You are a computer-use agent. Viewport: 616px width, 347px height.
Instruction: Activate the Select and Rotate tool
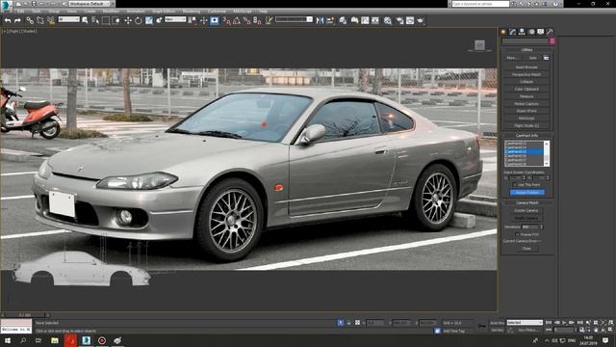pos(139,20)
